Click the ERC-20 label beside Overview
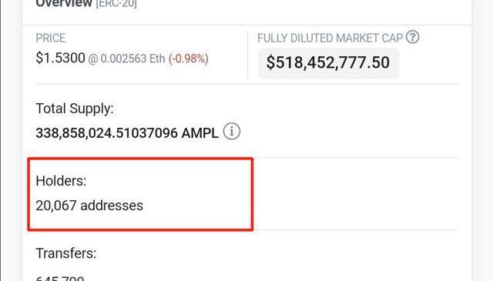Screen dimensions: 493x281 tap(116, 4)
